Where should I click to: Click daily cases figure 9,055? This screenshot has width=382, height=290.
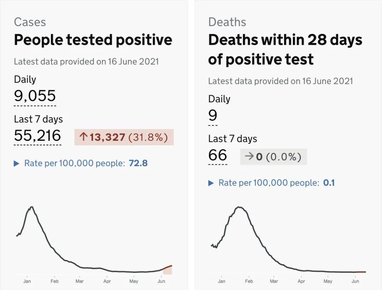click(35, 96)
